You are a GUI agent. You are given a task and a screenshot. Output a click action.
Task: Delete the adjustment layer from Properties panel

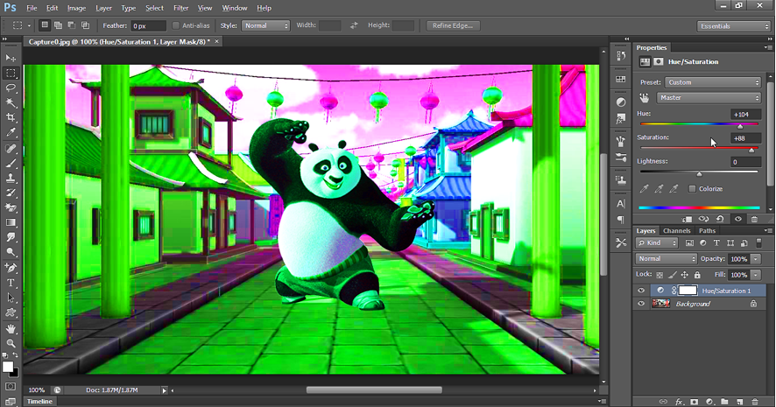point(754,219)
